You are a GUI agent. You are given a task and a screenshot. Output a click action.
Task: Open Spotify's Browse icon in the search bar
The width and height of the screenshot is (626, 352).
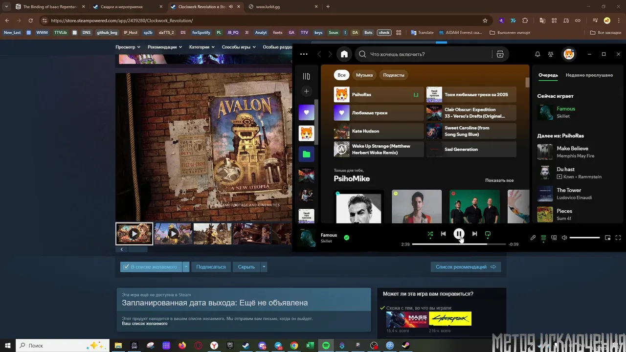click(500, 54)
